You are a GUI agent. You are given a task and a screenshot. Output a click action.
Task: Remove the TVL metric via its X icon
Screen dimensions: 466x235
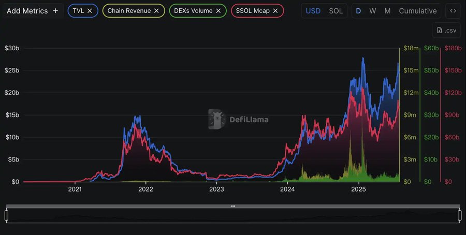[x=90, y=11]
